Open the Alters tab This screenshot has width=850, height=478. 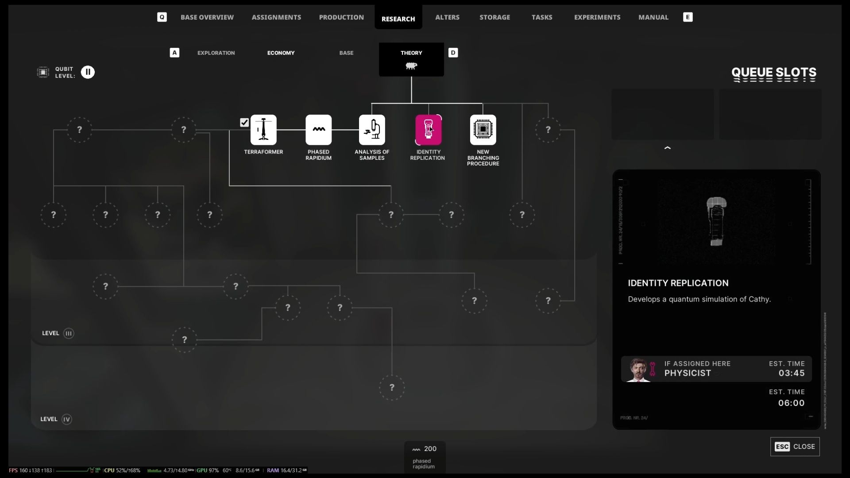point(447,17)
